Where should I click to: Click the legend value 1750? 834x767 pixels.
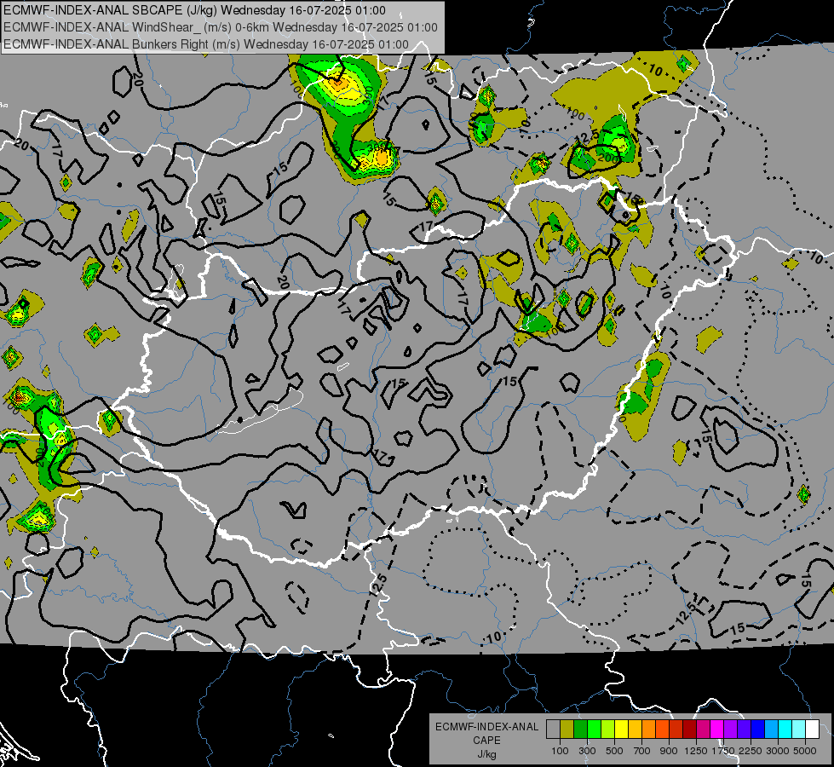click(723, 751)
